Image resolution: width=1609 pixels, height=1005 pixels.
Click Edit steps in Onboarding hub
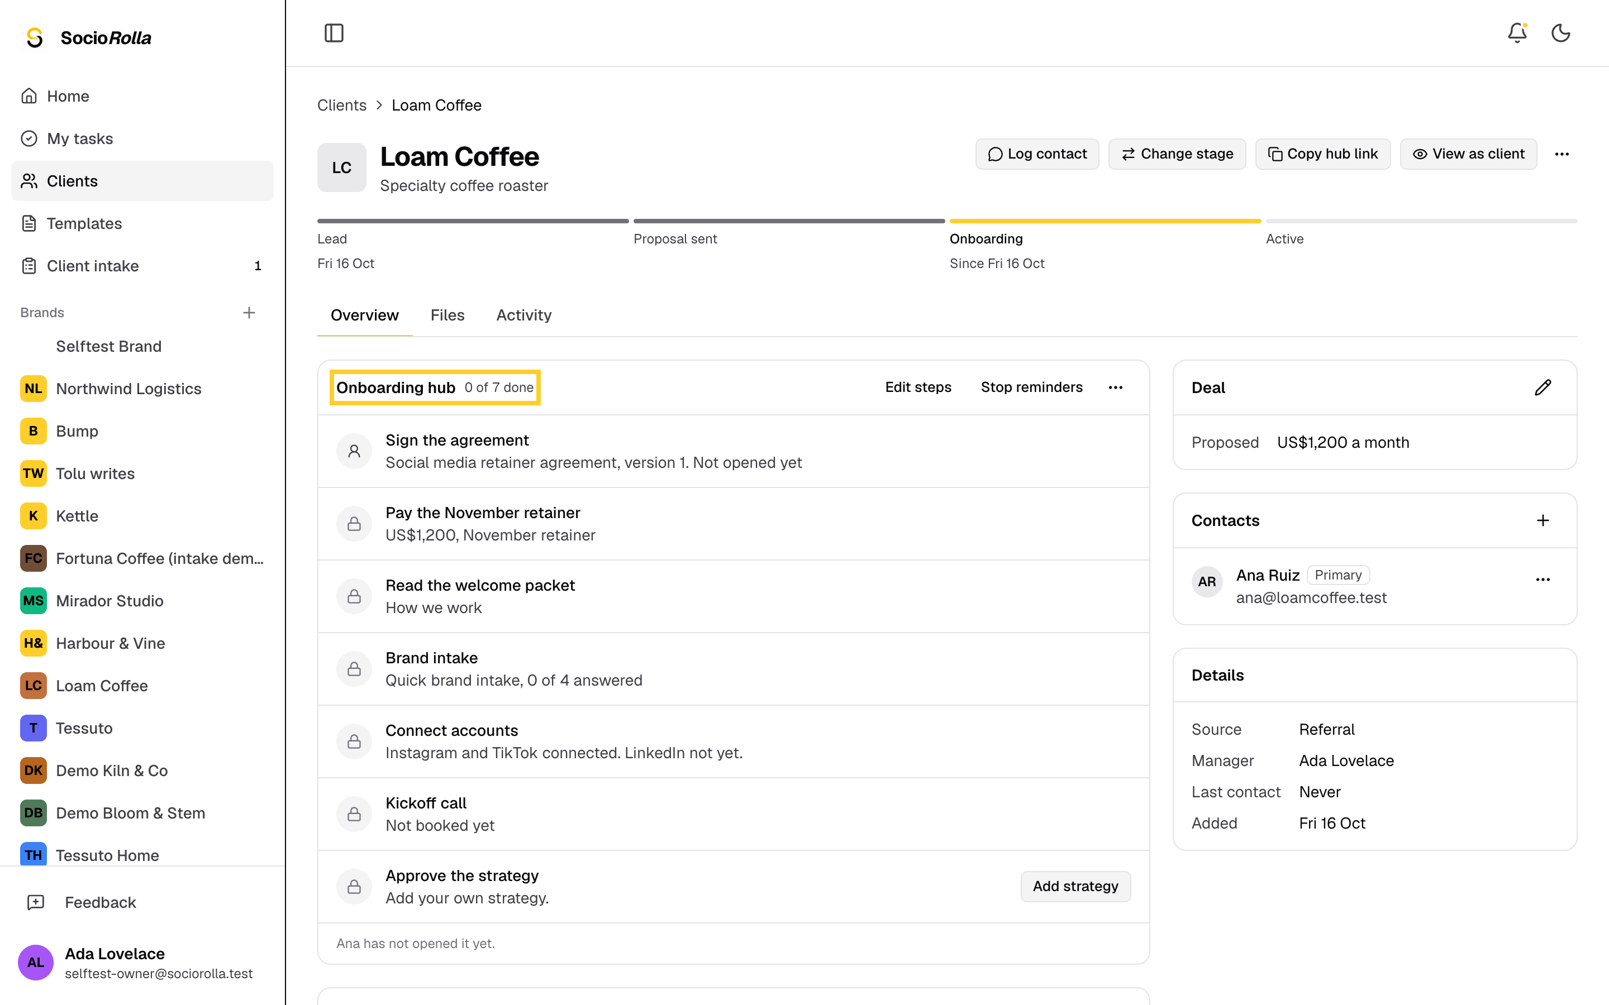point(918,387)
